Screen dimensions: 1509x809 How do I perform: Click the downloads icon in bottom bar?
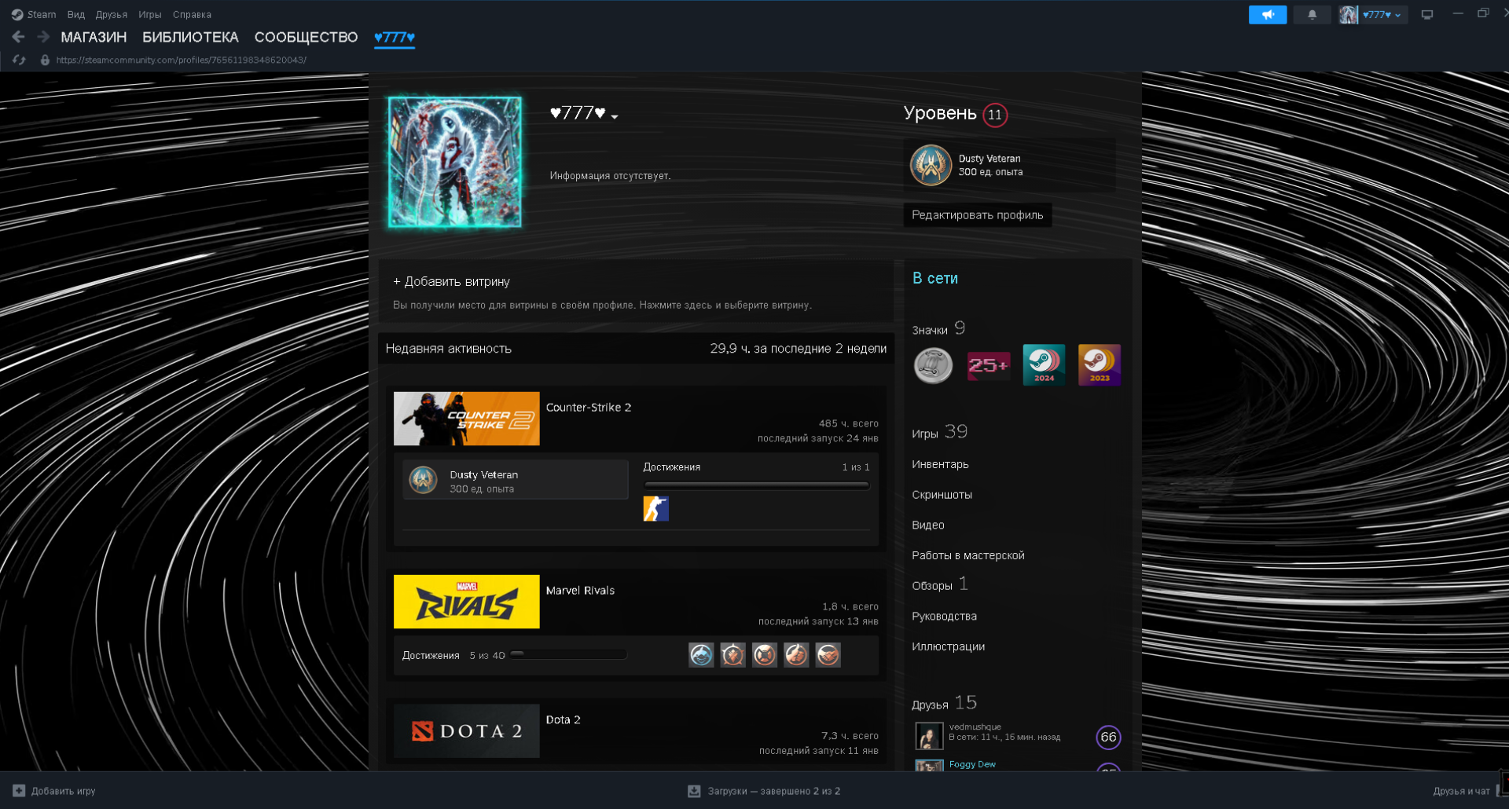point(694,791)
